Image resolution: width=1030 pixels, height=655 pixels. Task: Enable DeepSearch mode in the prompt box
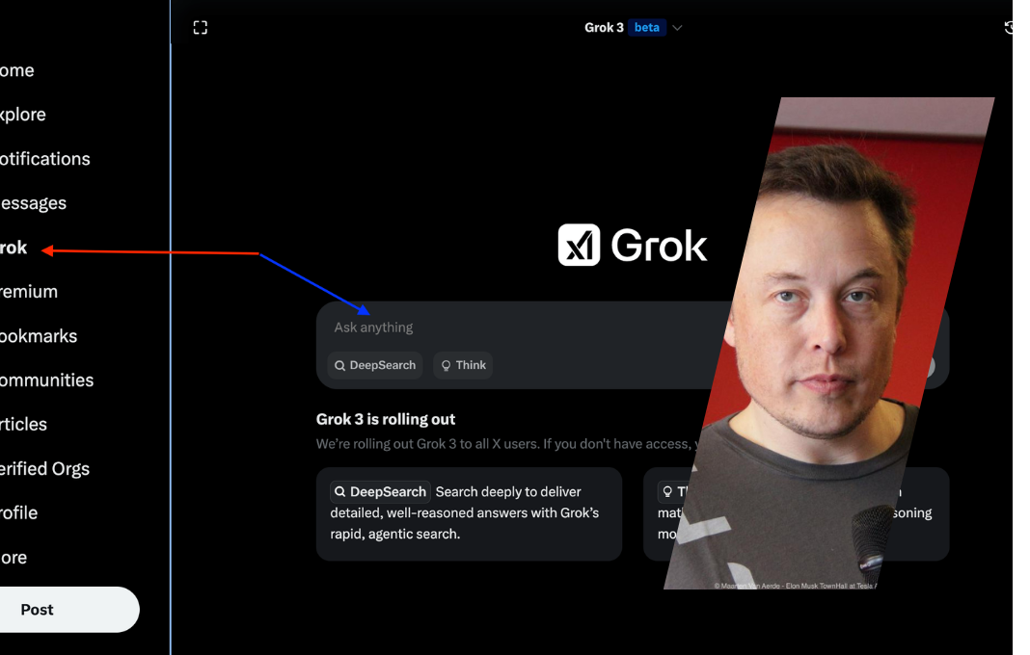374,365
